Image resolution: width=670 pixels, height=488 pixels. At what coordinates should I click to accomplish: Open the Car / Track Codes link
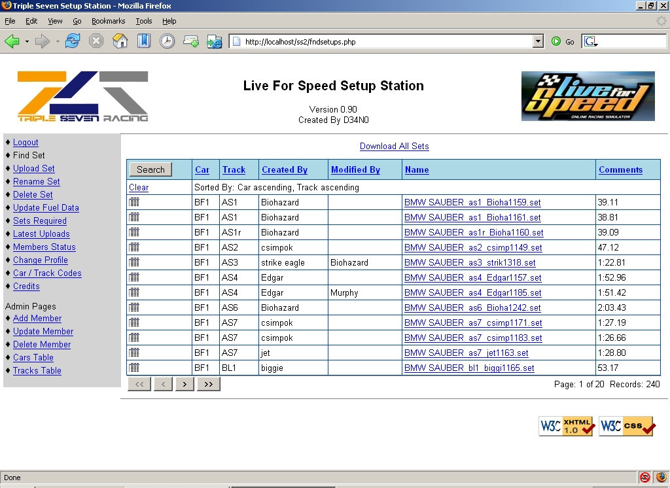click(47, 273)
